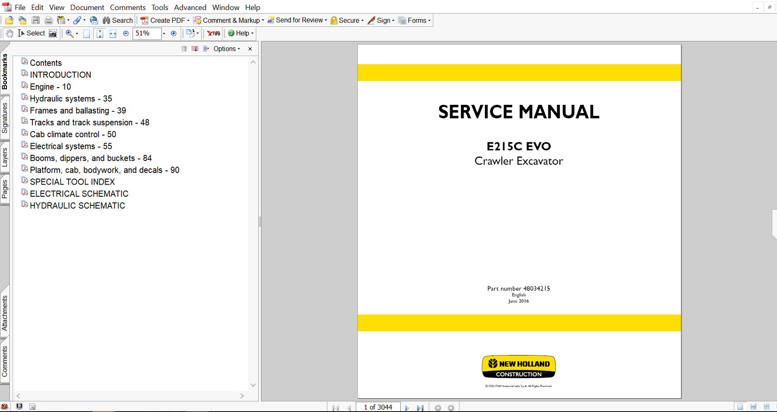Click the Save floppy disk icon
The height and width of the screenshot is (412, 777).
coord(36,20)
